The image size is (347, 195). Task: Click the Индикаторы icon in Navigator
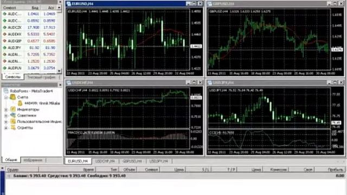[x=13, y=109]
